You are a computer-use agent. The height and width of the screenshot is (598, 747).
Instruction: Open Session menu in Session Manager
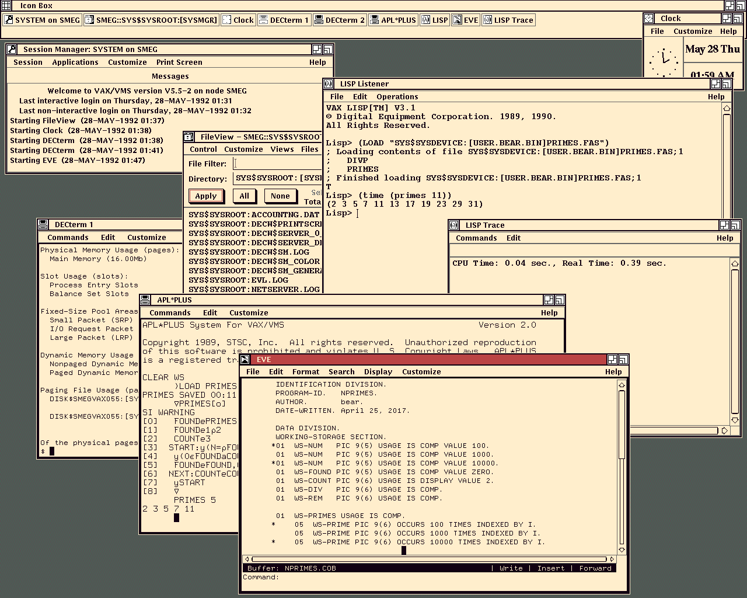[x=28, y=62]
